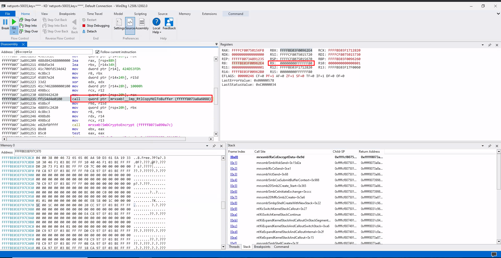This screenshot has height=258, width=501.
Task: Click the Step Into icon
Action: 21,26
